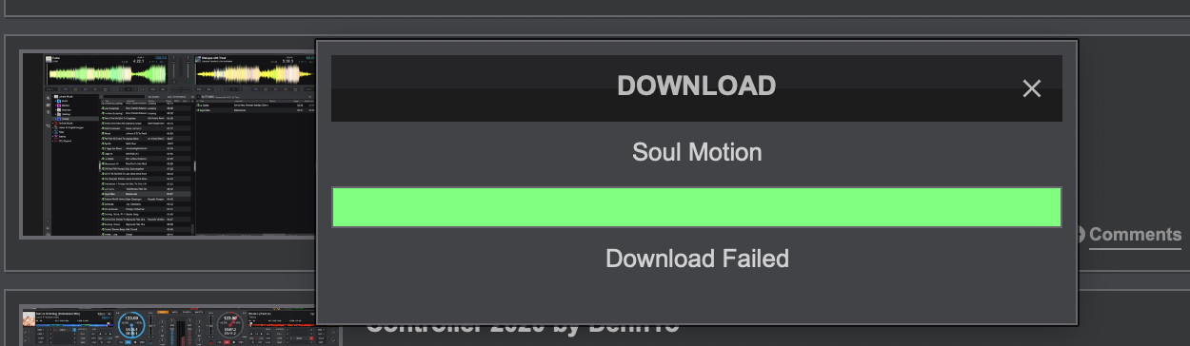Screen dimensions: 1190x346
Task: Click the Controller 2020 skin title
Action: click(x=524, y=326)
